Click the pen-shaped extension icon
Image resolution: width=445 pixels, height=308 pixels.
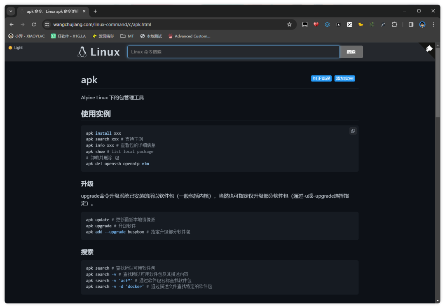383,25
